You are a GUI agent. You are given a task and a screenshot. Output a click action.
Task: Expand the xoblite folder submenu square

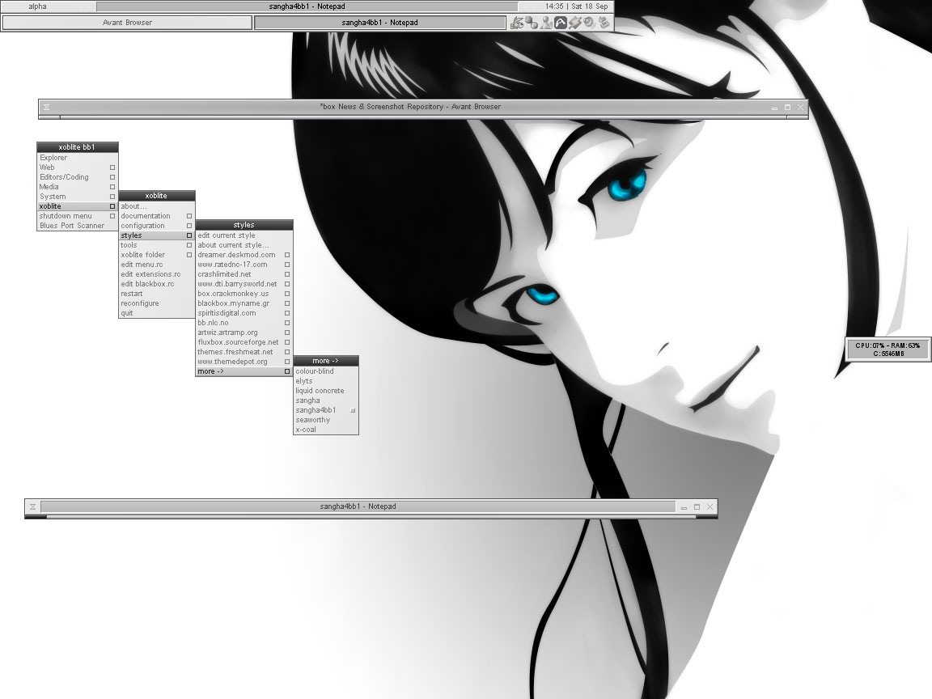[189, 255]
